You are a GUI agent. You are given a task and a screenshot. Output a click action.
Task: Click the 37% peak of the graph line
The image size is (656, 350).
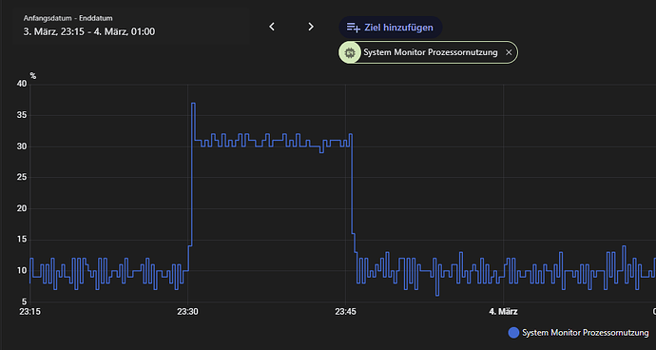pyautogui.click(x=193, y=103)
